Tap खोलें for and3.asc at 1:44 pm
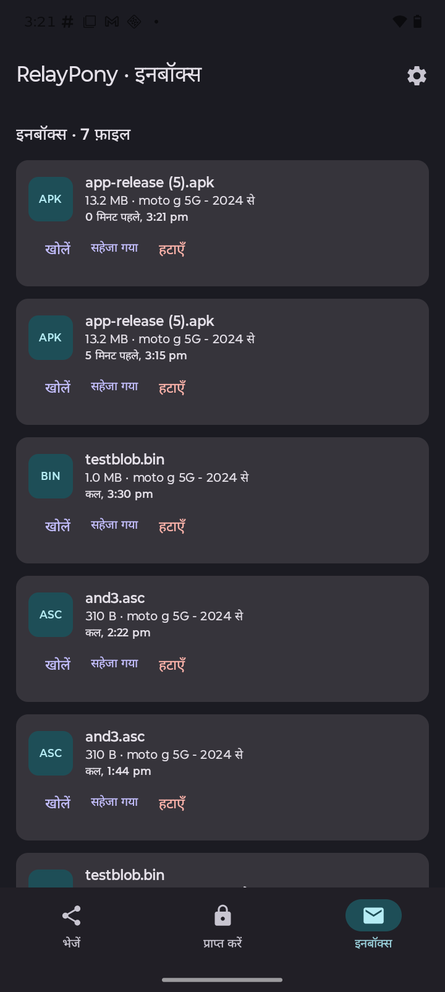445x992 pixels. [x=57, y=803]
